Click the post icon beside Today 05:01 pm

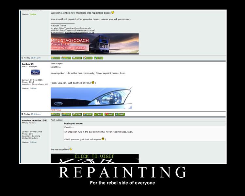coord(22,58)
